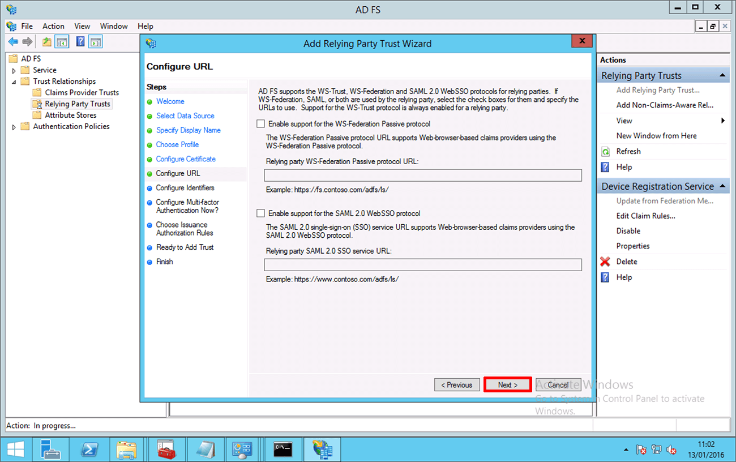The image size is (736, 462).
Task: Select Relying Party Trusts in the tree
Action: 78,104
